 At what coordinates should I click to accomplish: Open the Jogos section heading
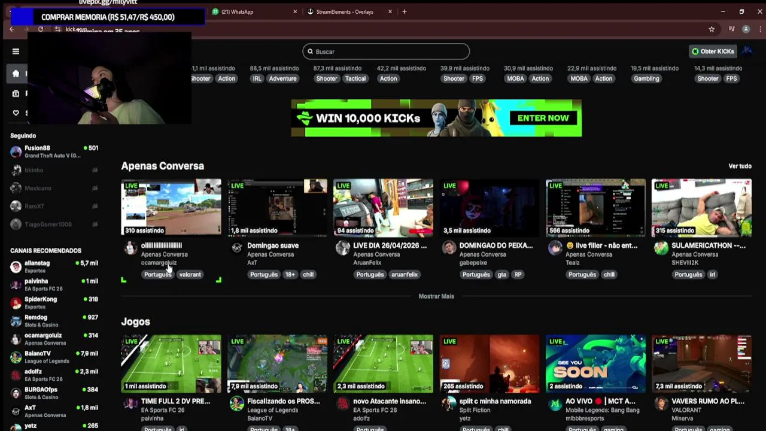click(x=135, y=322)
